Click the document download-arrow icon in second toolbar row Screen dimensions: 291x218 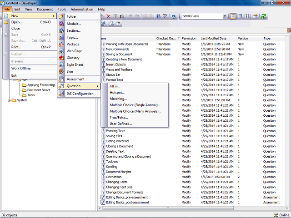tap(111, 24)
